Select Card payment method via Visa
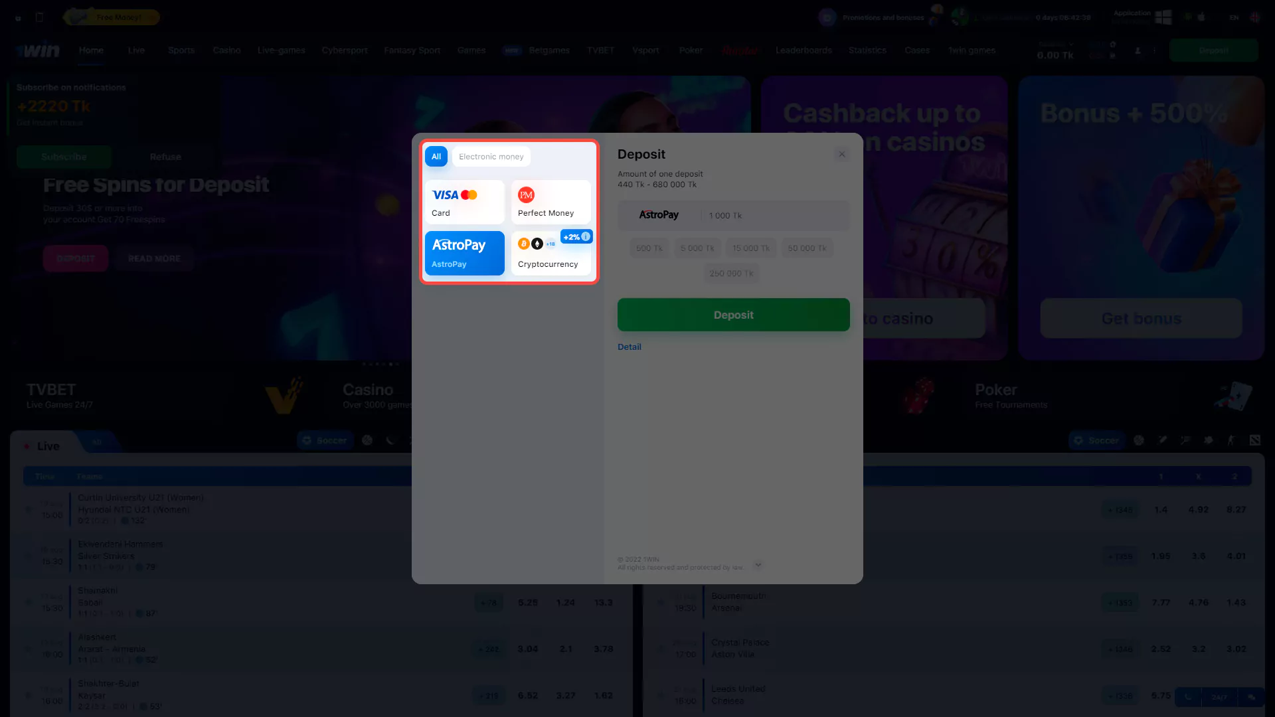The height and width of the screenshot is (717, 1275). [x=464, y=201]
